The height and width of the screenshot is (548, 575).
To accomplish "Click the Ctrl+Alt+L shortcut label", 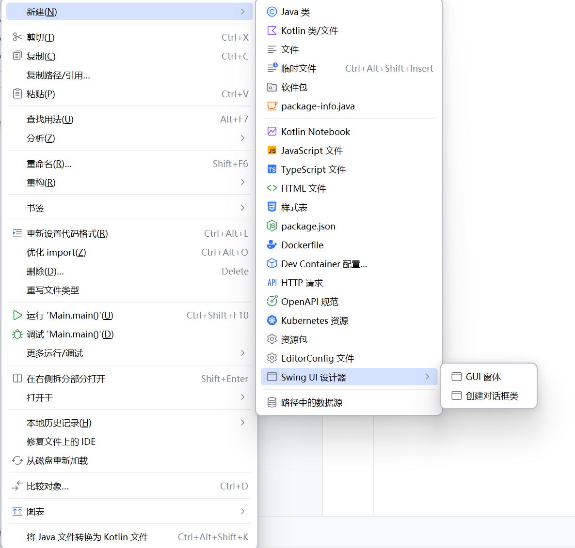I will pyautogui.click(x=226, y=233).
